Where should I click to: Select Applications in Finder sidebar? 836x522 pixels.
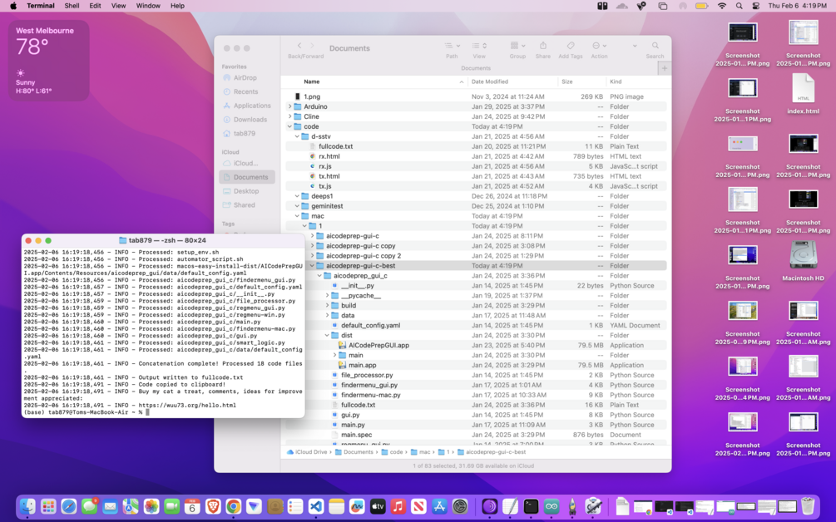click(x=248, y=106)
